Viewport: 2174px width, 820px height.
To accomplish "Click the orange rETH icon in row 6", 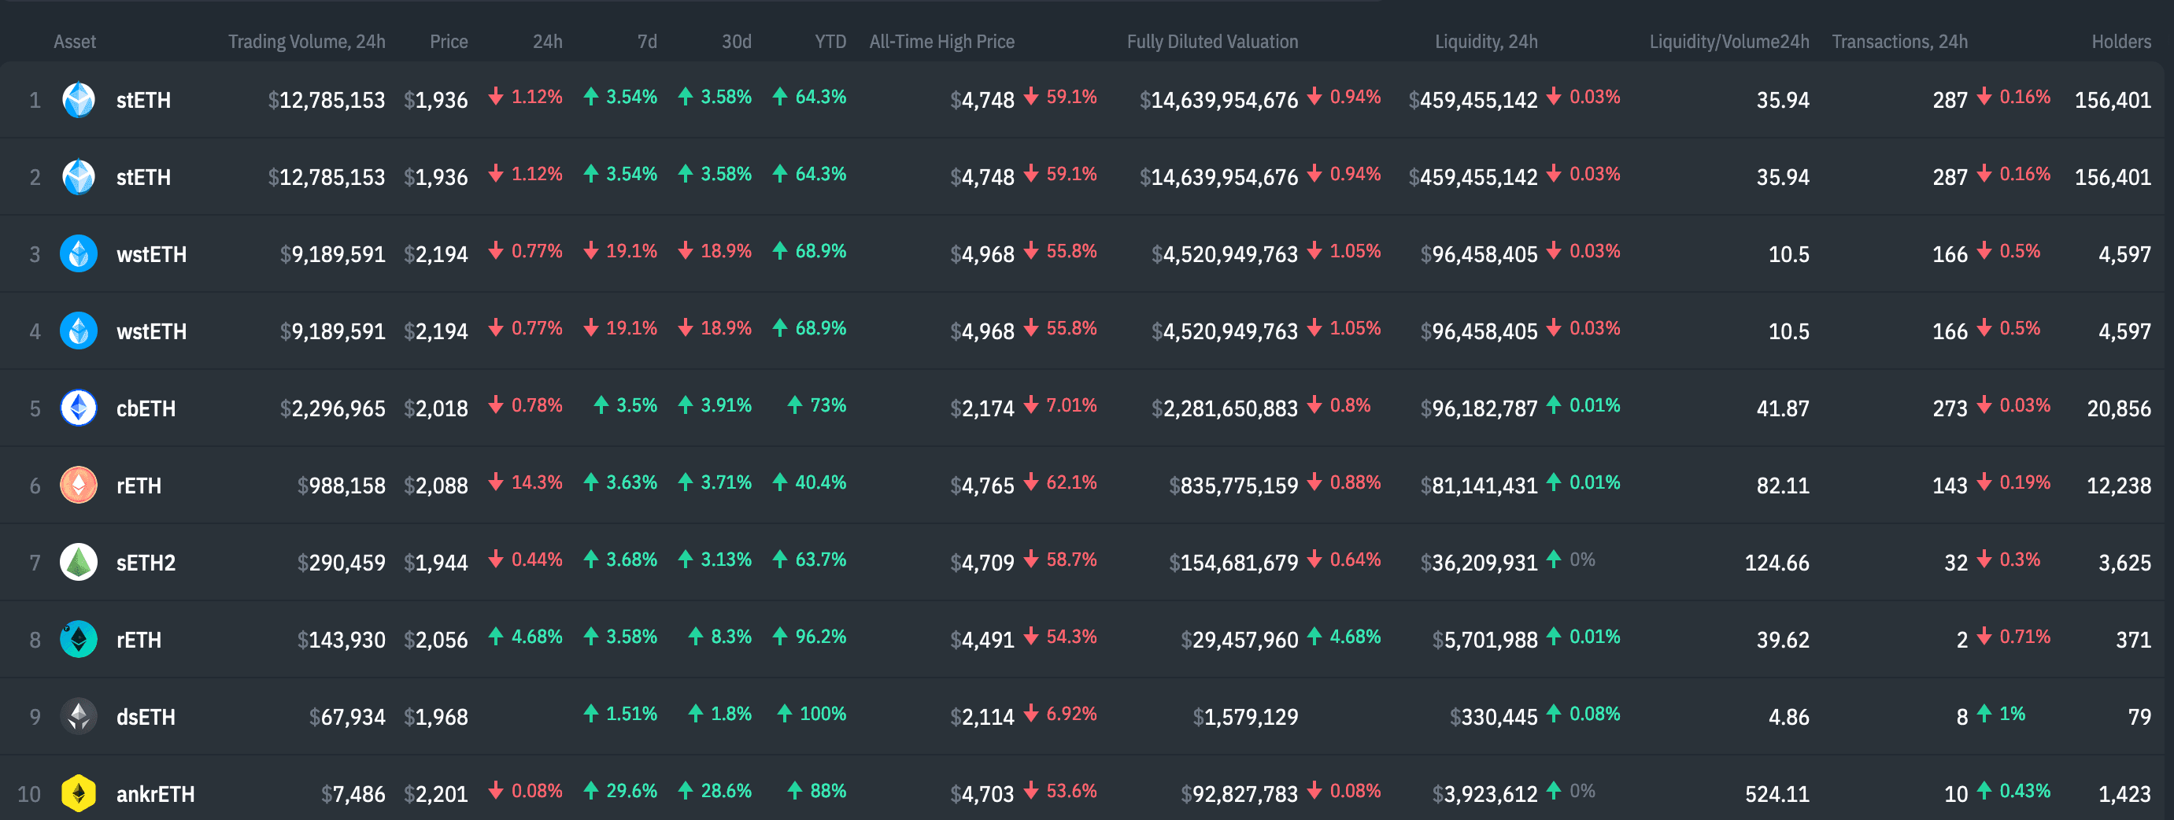I will click(79, 485).
